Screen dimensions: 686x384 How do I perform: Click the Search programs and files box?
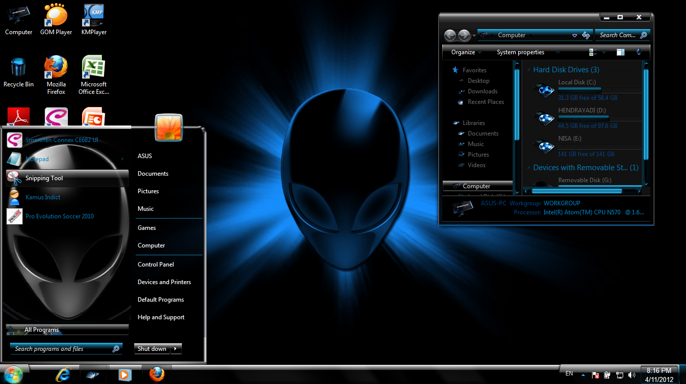[66, 349]
